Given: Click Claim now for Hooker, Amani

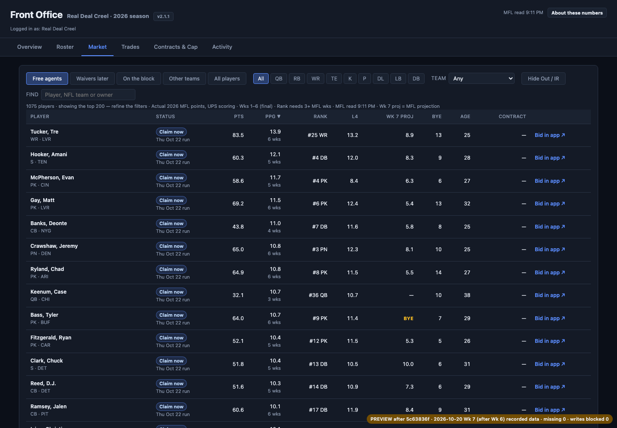Looking at the screenshot, I should click(171, 155).
